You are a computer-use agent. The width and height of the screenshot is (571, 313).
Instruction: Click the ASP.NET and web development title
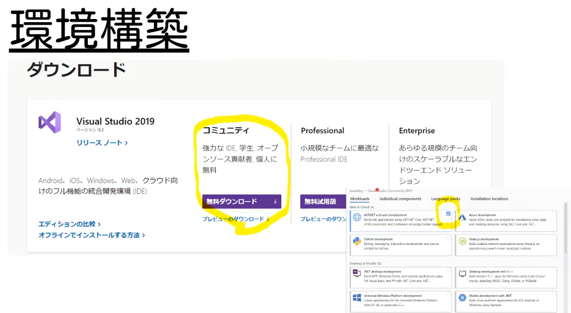[385, 215]
